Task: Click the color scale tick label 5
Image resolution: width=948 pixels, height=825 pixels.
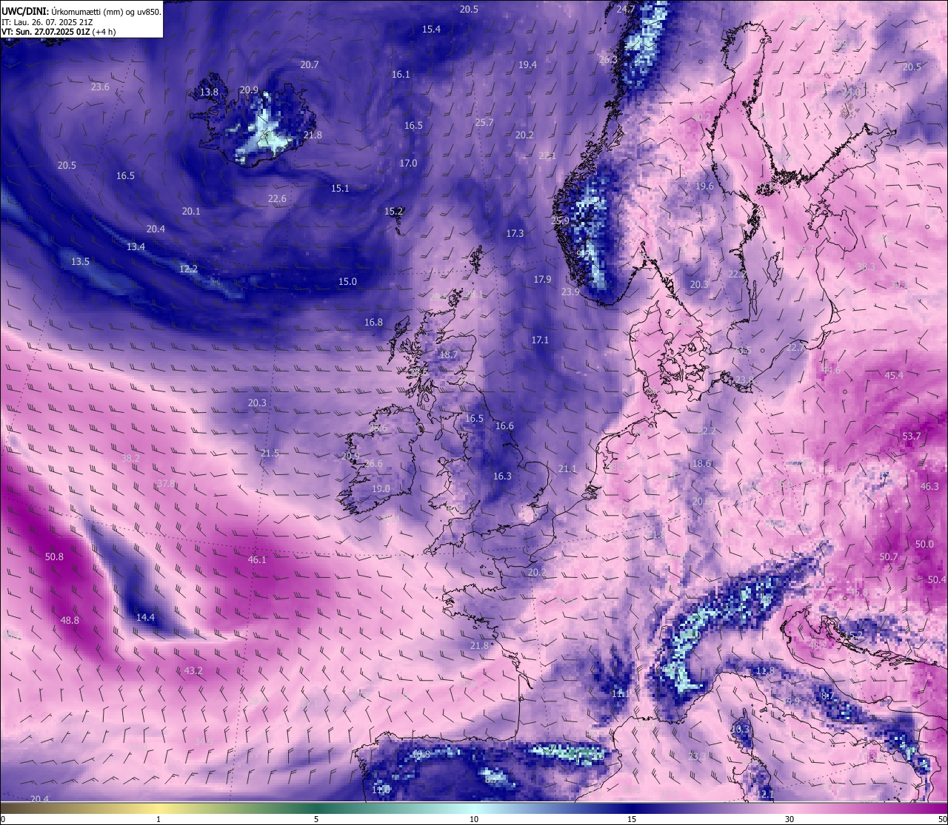Action: tap(316, 819)
